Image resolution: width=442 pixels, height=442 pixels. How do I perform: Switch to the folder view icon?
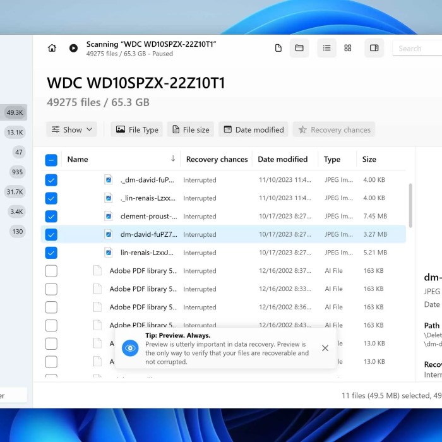[299, 48]
